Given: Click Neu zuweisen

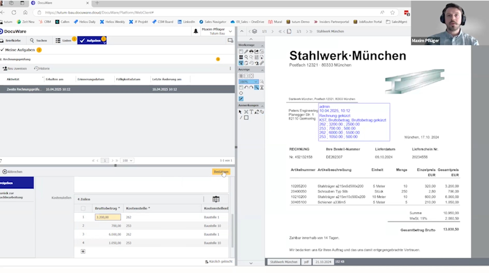Looking at the screenshot, I should click(15, 68).
